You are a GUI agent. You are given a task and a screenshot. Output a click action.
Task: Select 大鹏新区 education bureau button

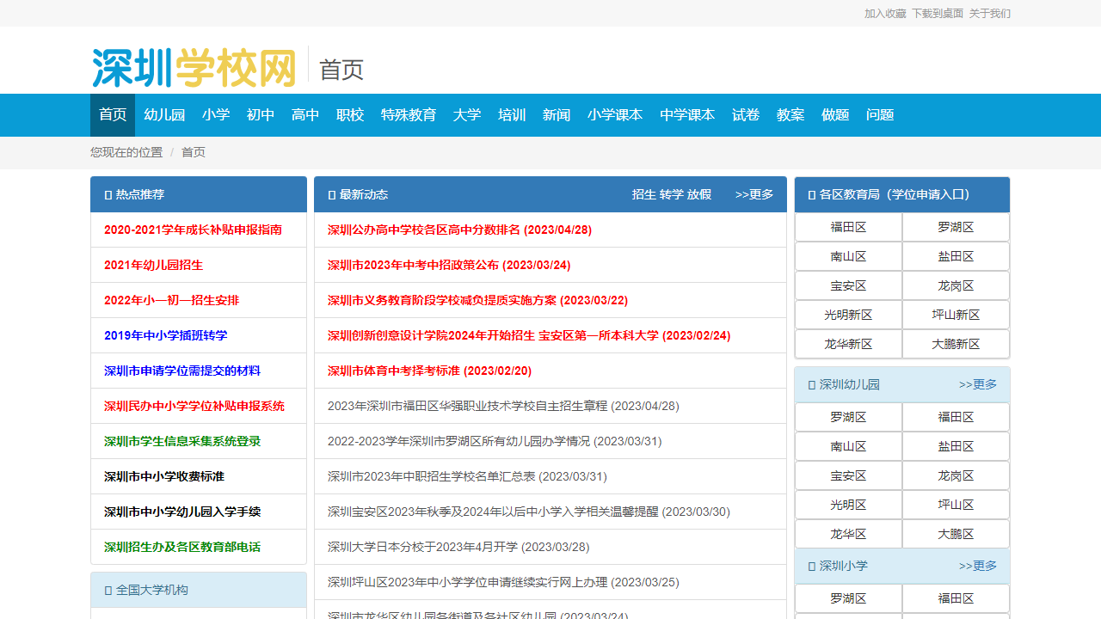[956, 344]
